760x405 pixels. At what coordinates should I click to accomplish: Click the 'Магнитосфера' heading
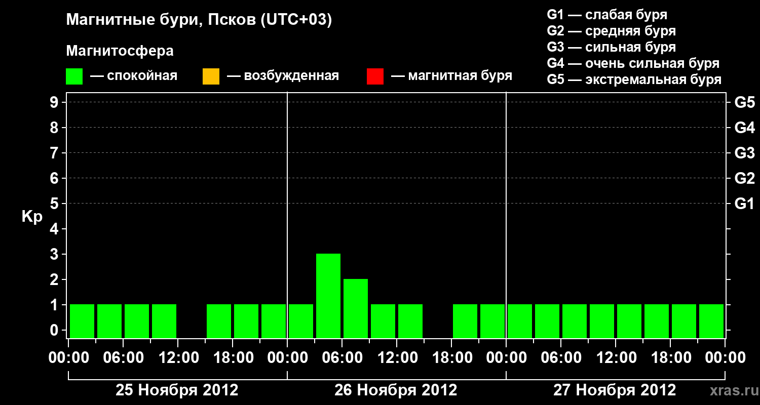pos(120,51)
